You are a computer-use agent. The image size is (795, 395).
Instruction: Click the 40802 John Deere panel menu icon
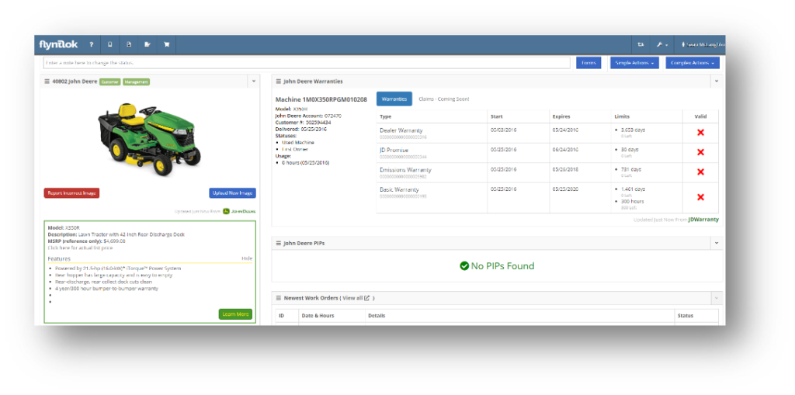(x=47, y=81)
